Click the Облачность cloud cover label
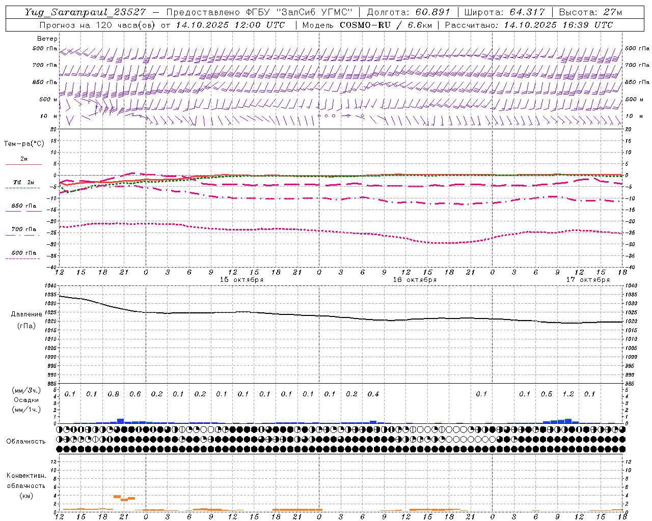This screenshot has height=521, width=652. click(x=26, y=442)
